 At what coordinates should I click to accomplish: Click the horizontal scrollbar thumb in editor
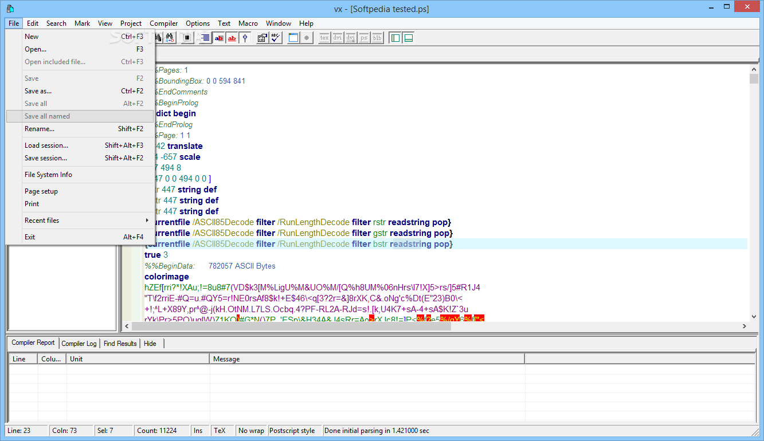coord(291,326)
